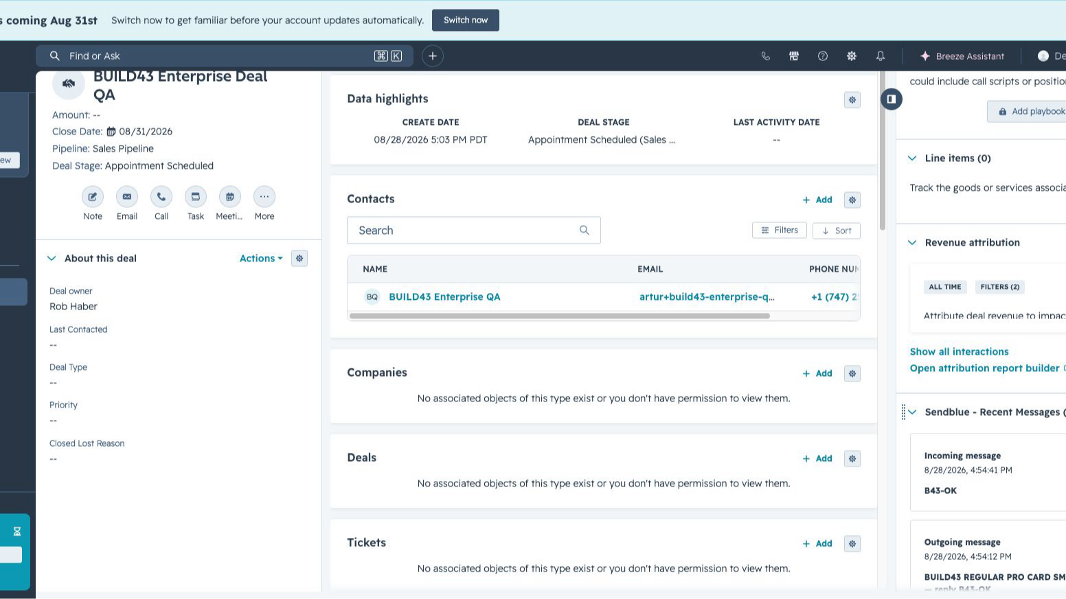Click the Incoming message B43-OK card
Image resolution: width=1066 pixels, height=599 pixels.
point(988,473)
